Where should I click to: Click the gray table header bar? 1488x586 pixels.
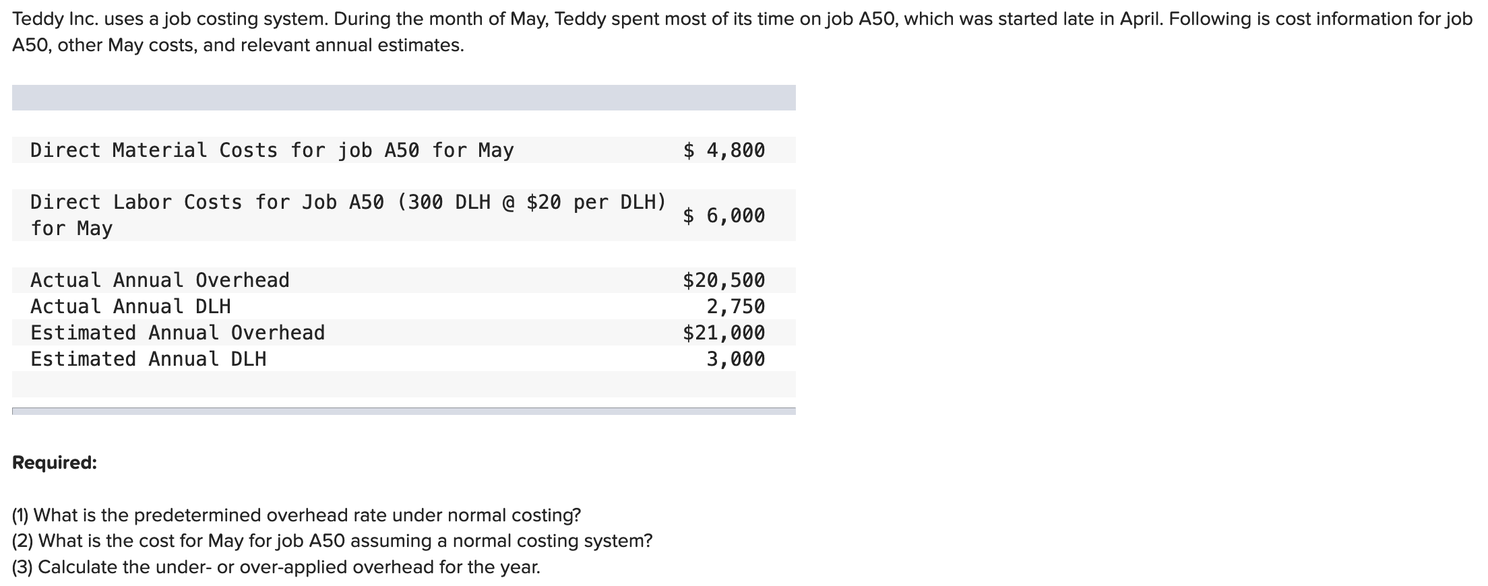pos(404,98)
